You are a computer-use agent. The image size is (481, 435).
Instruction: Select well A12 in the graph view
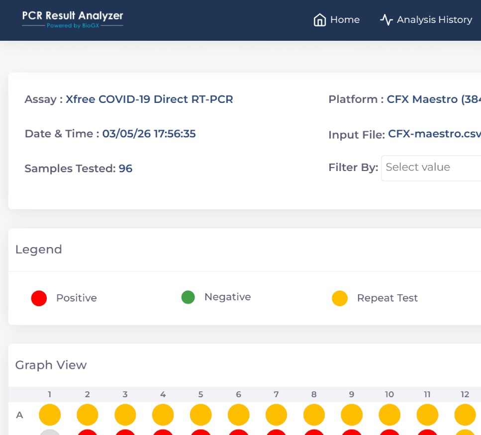click(x=465, y=415)
